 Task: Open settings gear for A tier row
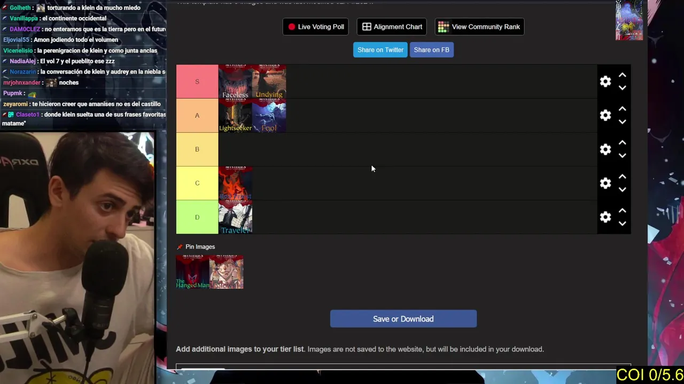(605, 115)
